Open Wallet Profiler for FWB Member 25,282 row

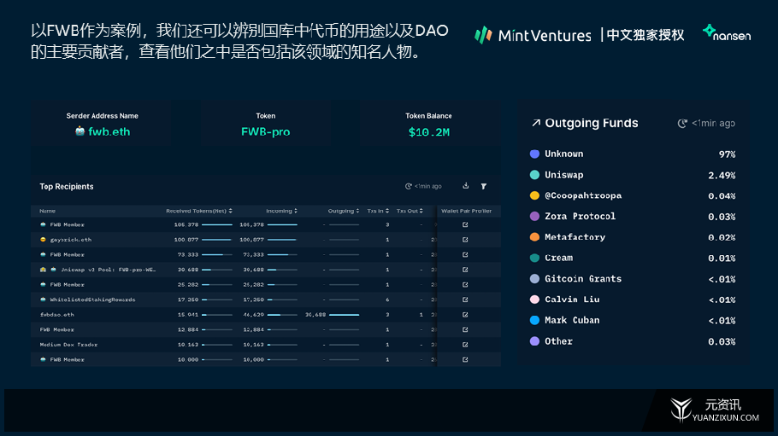pyautogui.click(x=465, y=285)
